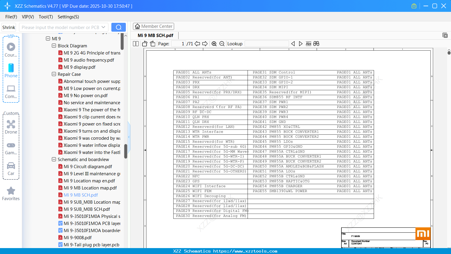The image size is (451, 254).
Task: Open Abnormal touch power supply file
Action: click(x=89, y=81)
